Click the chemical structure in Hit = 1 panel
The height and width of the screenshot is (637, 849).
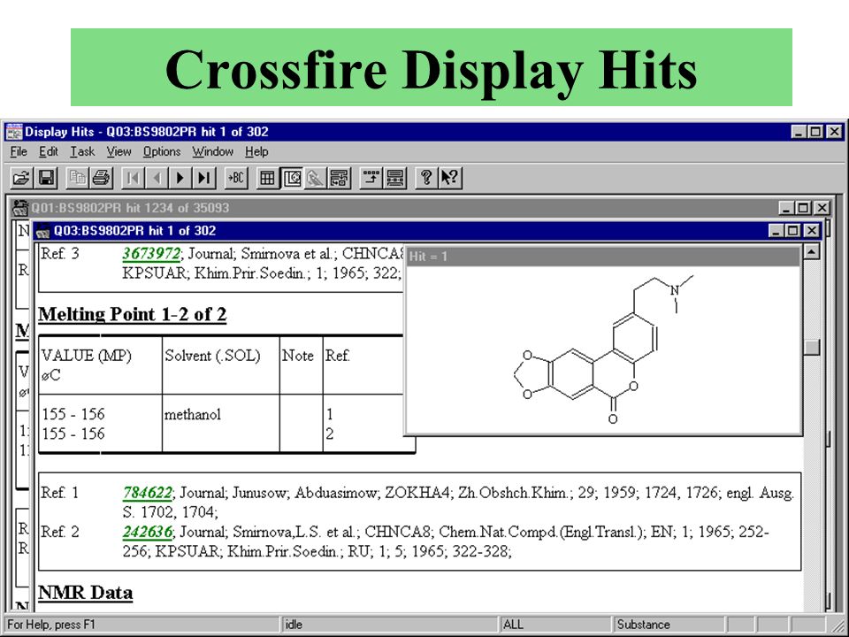click(604, 349)
